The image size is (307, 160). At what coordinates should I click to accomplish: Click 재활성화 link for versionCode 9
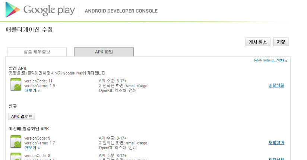[276, 143]
